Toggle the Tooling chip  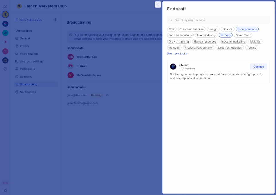point(252,48)
